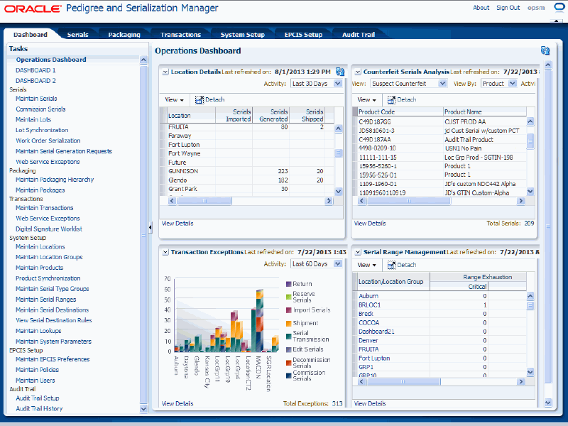568x426 pixels.
Task: Open Audit Trail History task
Action: (x=39, y=409)
